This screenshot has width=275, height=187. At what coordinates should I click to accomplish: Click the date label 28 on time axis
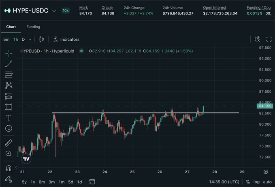[x=215, y=172]
